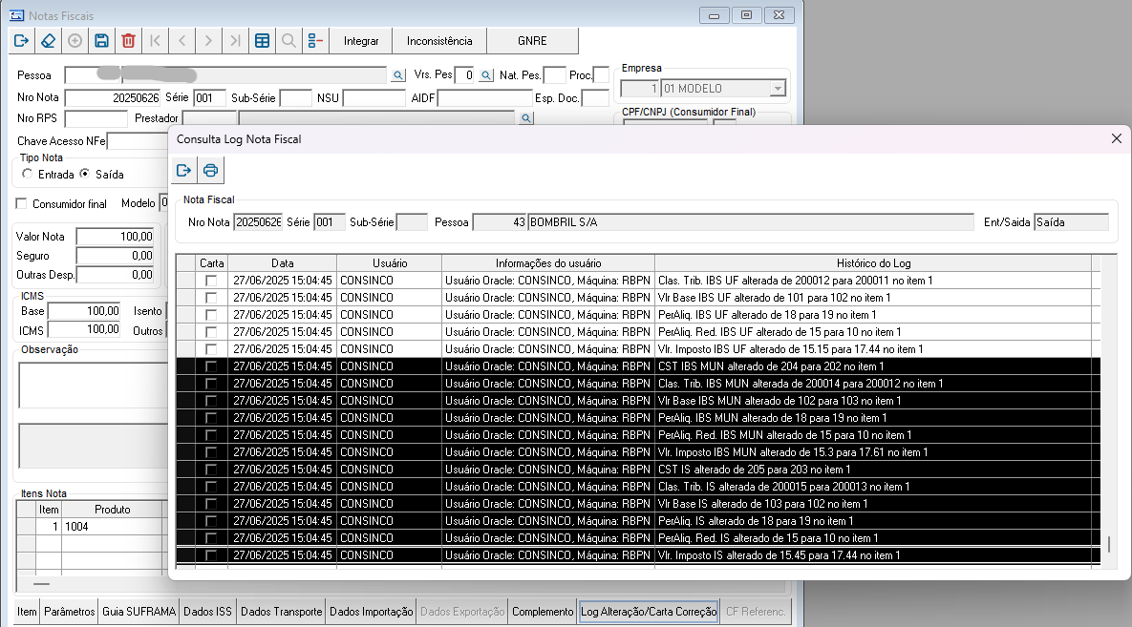Go to last record arrow icon

click(235, 41)
